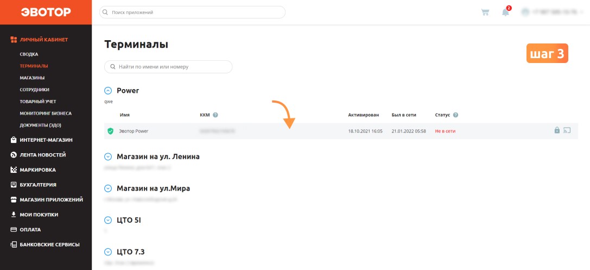Click magnifier in app search field
Screen dimensions: 590x270
pyautogui.click(x=105, y=12)
